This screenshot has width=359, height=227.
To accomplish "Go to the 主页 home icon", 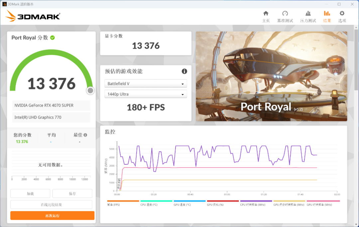I will (266, 13).
